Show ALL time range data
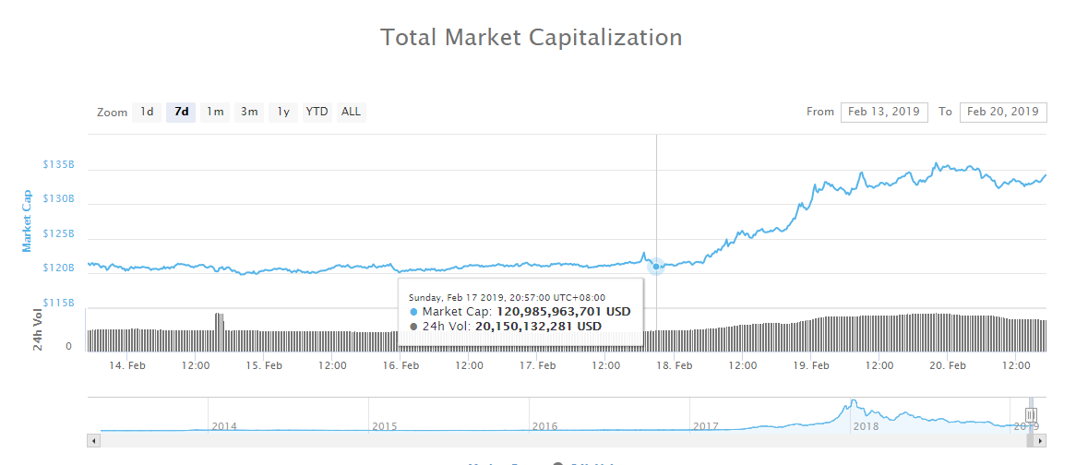1076x465 pixels. pos(351,113)
